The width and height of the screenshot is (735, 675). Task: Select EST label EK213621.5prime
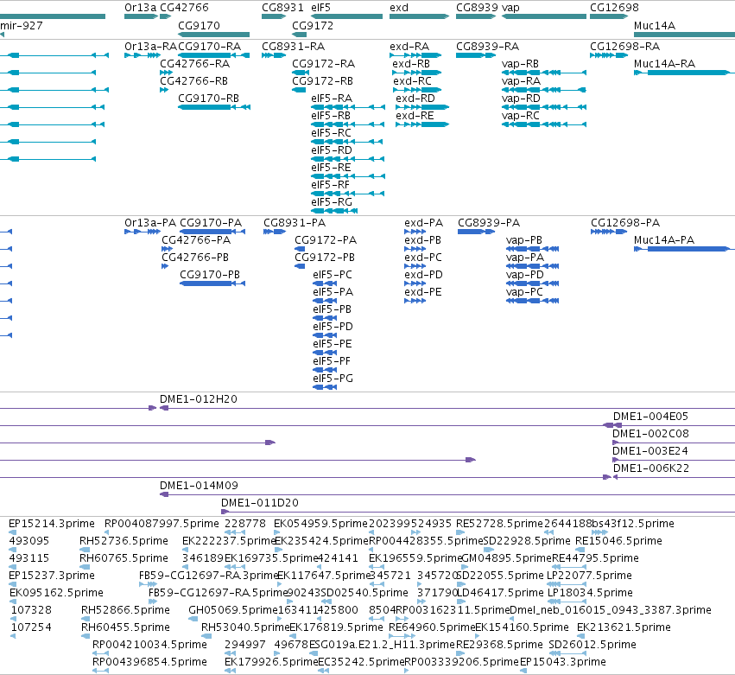tap(624, 627)
